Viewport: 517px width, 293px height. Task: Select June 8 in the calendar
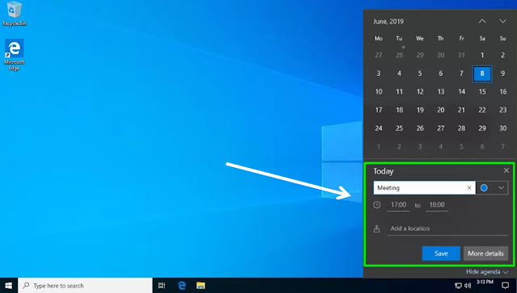pyautogui.click(x=482, y=73)
